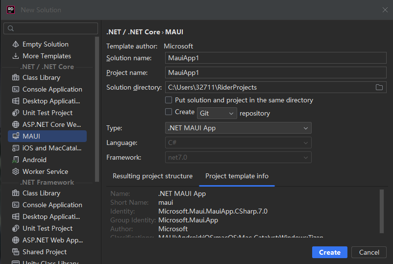Viewport: 393px width, 264px height.
Task: Switch to Project template info tab
Action: point(237,176)
